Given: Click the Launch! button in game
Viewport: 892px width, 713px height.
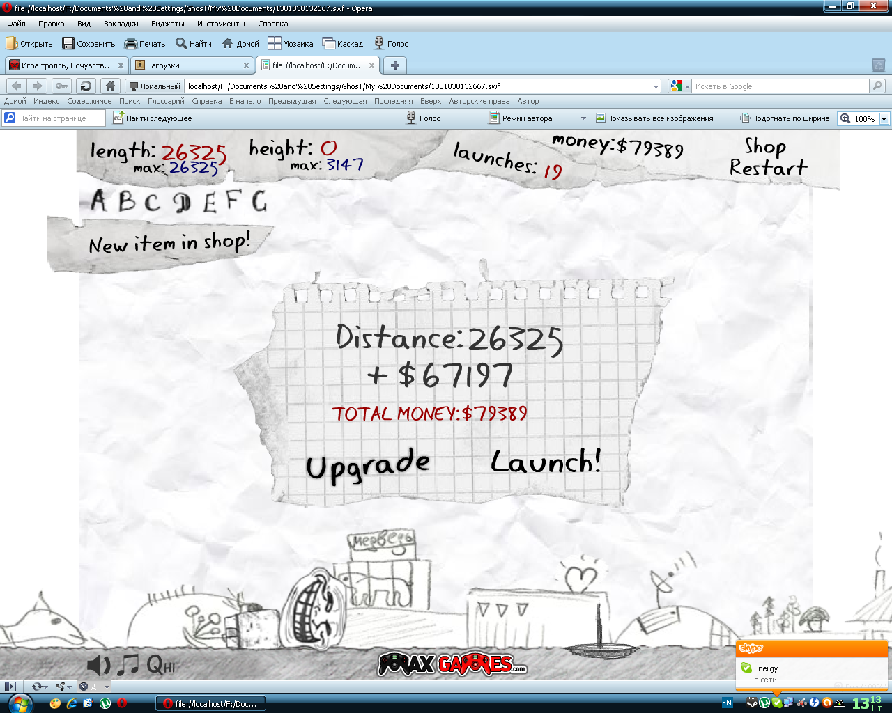Looking at the screenshot, I should tap(545, 462).
